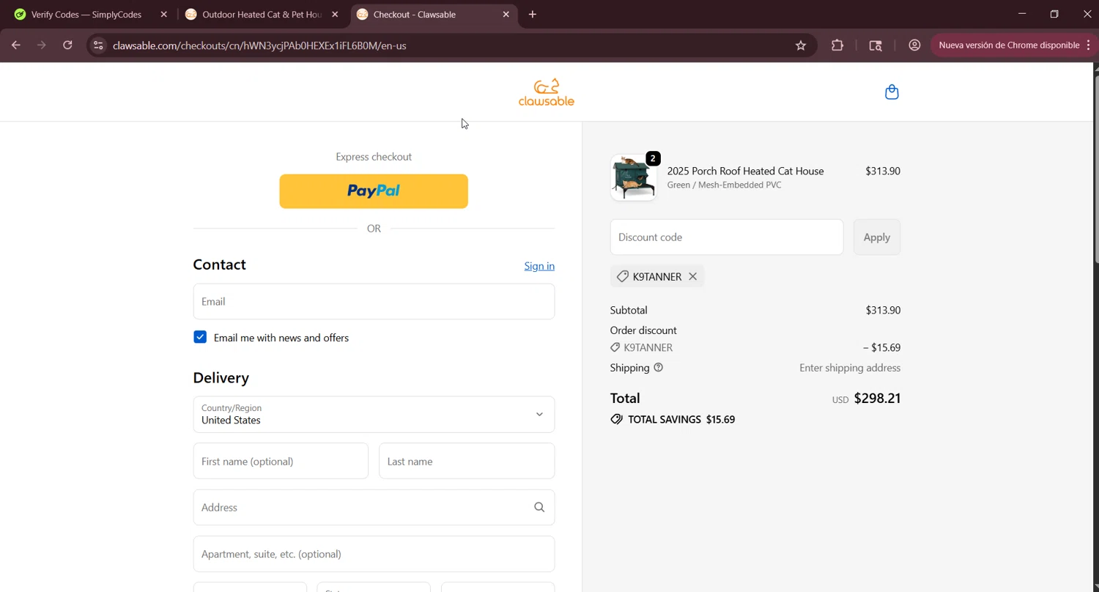
Task: Click the Enter shipping address text
Action: (850, 368)
